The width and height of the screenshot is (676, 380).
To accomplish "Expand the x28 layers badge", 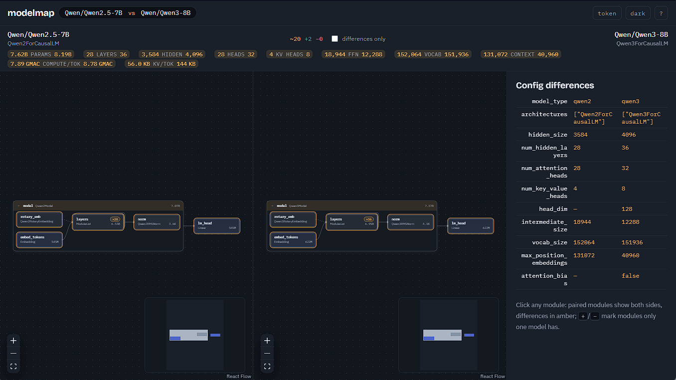I will [115, 219].
